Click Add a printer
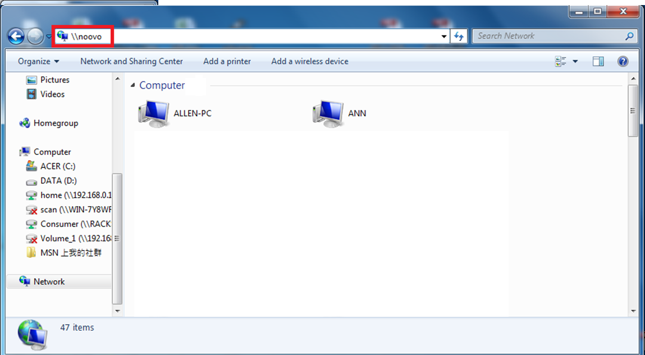This screenshot has width=645, height=355. coord(227,61)
